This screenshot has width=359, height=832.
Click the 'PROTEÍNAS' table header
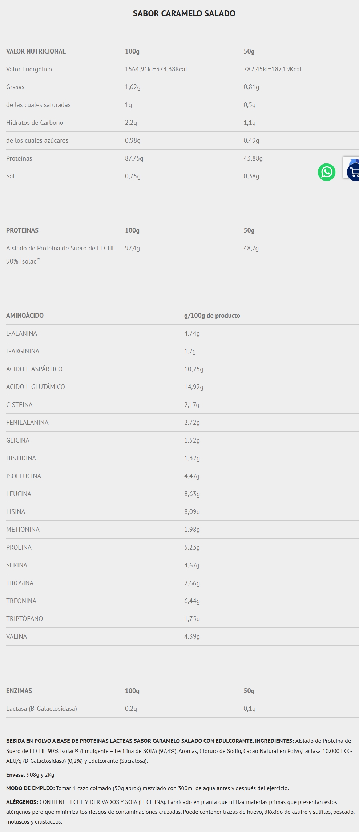(22, 230)
